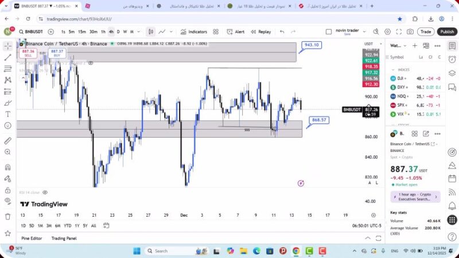Collapse the INDICES watchlist section
The image size is (459, 258).
coord(392,69)
